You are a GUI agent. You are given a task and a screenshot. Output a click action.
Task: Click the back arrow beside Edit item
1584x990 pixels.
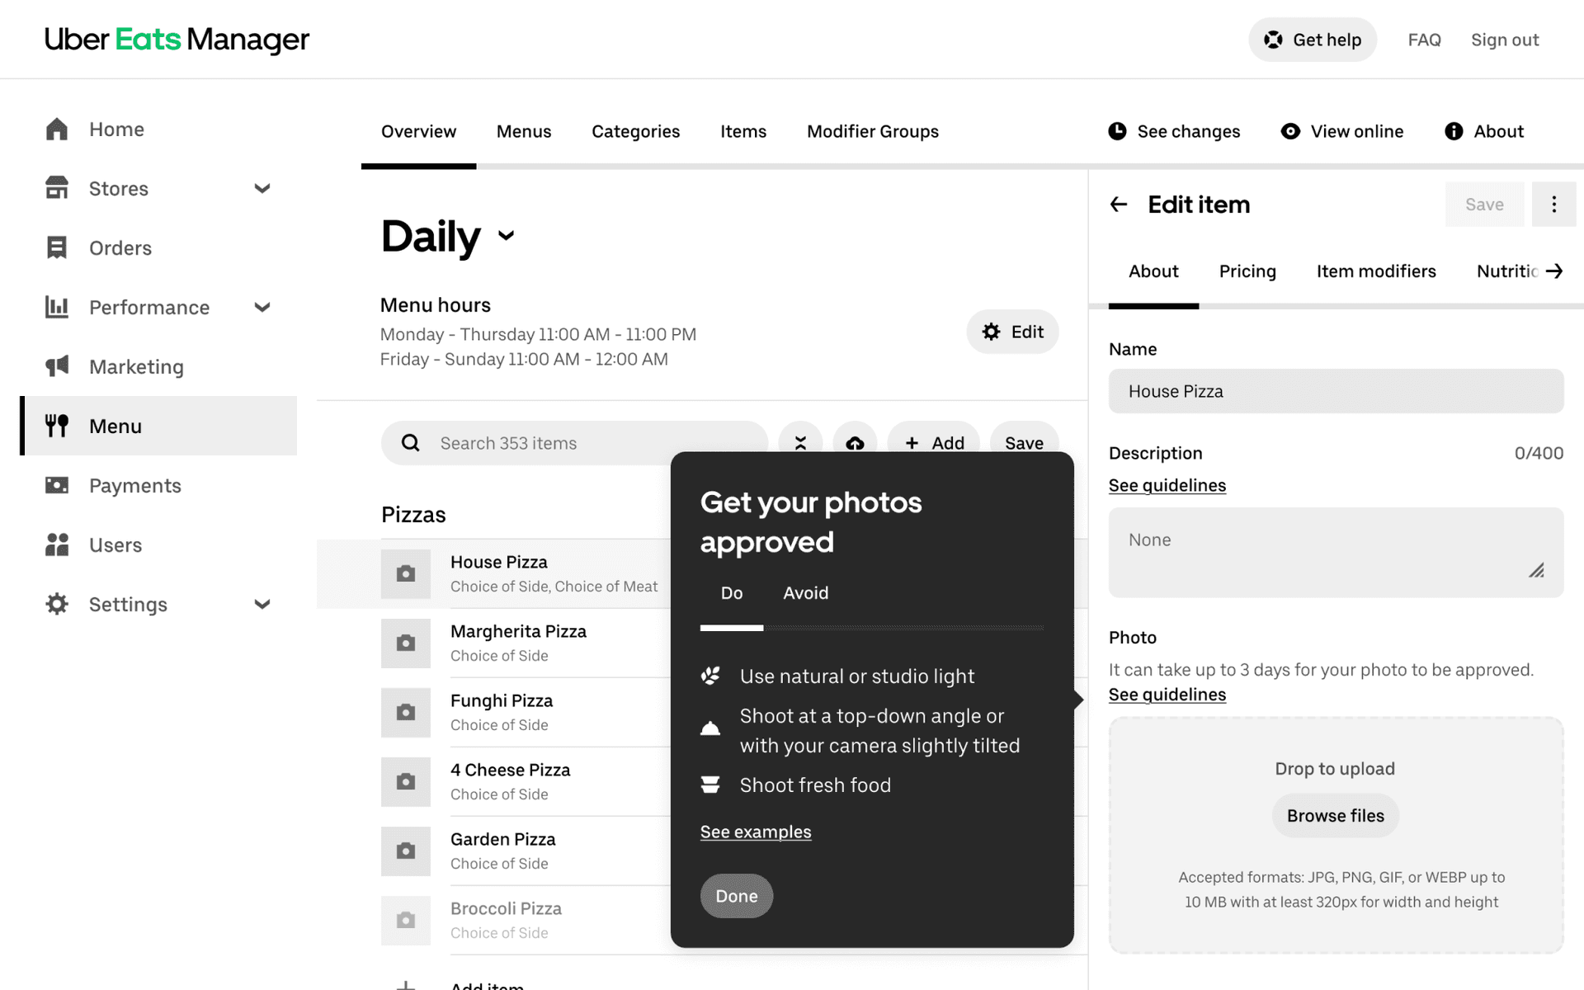pyautogui.click(x=1119, y=205)
